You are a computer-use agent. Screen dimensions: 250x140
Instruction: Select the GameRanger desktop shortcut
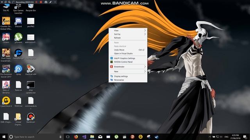tap(18, 54)
